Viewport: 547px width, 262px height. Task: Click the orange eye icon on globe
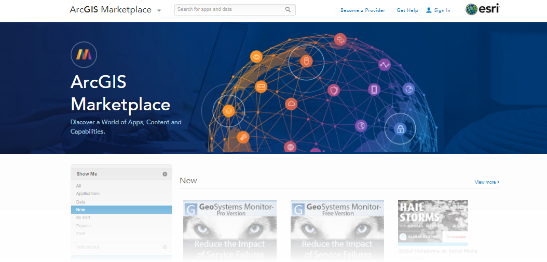(256, 57)
